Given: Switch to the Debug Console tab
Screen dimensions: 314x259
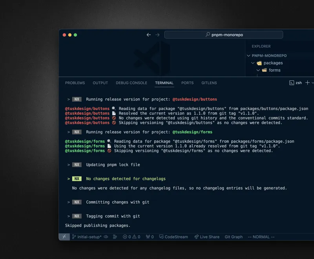Looking at the screenshot, I should click(x=131, y=83).
